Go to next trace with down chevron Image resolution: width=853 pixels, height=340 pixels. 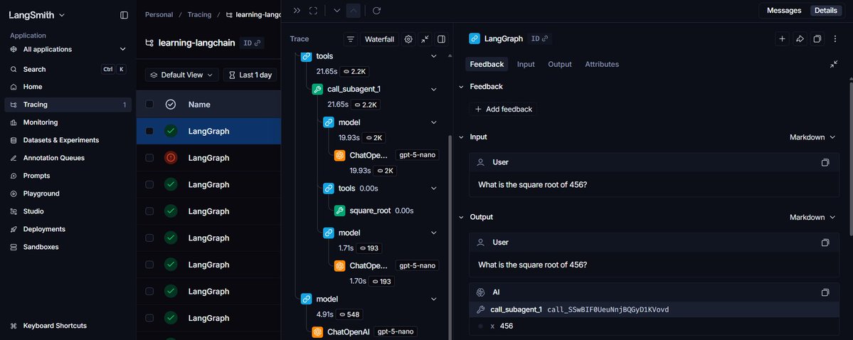point(337,11)
